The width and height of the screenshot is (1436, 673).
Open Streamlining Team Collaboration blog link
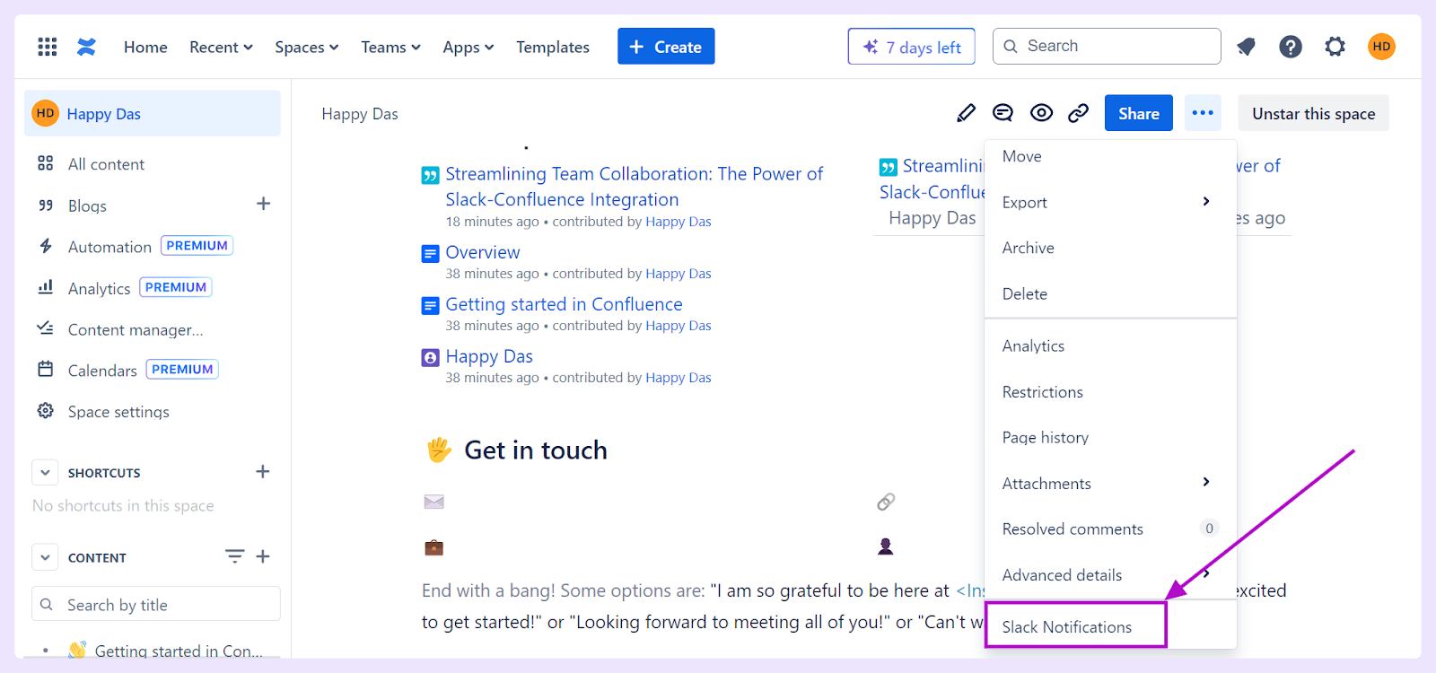point(634,187)
